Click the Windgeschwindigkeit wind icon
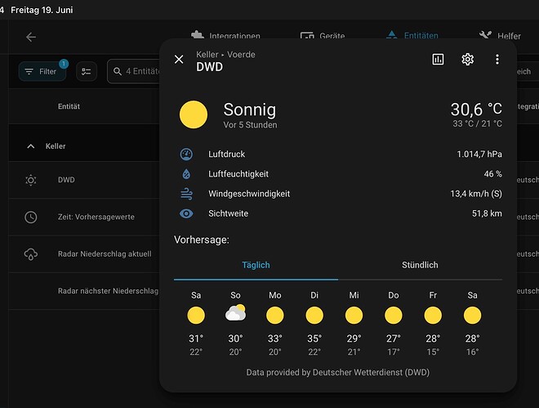This screenshot has height=408, width=539. 186,194
